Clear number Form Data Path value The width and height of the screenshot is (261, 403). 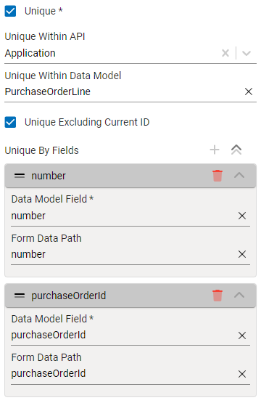[x=242, y=254]
